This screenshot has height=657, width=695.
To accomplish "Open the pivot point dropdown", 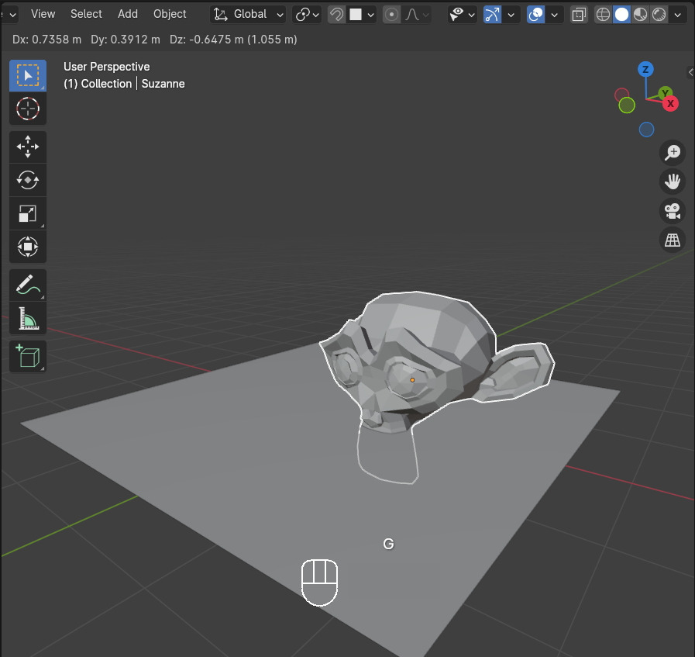I will point(307,15).
